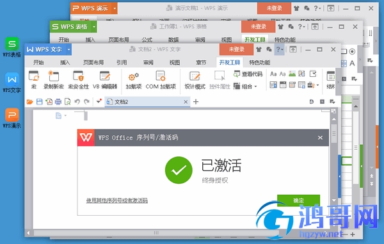This screenshot has width=384, height=244.
Task: Select the 特色功能 ribbon tab
Action: [x=260, y=63]
